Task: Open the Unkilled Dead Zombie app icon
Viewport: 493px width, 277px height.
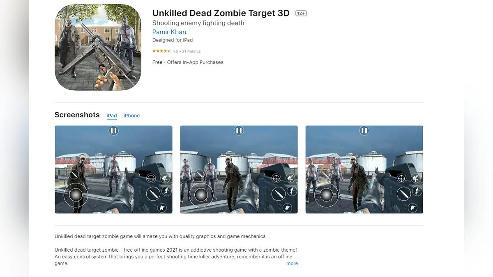Action: click(98, 48)
